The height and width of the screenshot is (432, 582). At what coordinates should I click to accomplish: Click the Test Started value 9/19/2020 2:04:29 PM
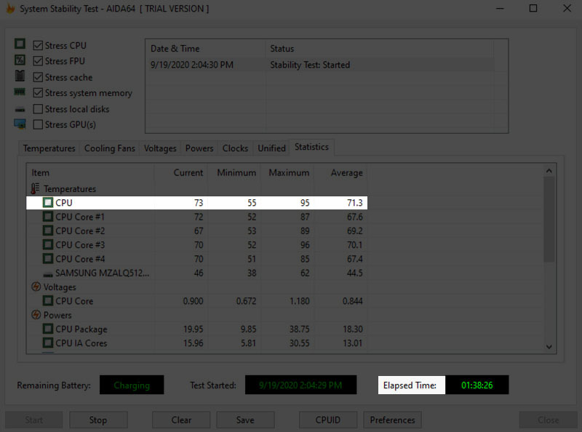click(300, 385)
